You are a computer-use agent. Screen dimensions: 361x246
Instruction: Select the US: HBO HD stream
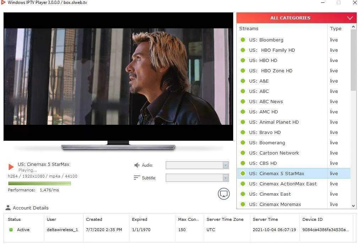click(294, 60)
